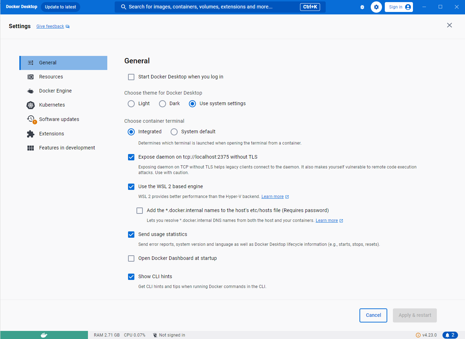Screen dimensions: 465x339
Task: Focus the search images and containers field
Action: pos(220,7)
